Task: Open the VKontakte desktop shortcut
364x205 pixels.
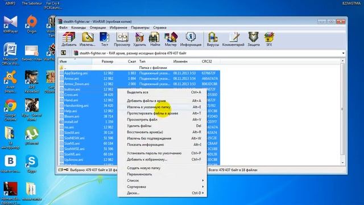Action: point(10,163)
